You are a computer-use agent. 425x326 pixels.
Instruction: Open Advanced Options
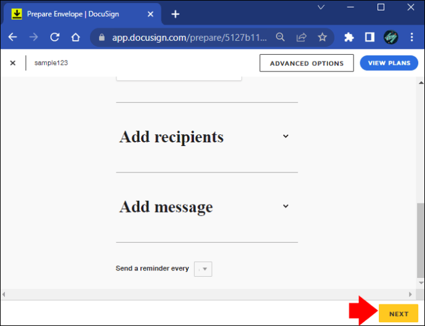click(x=307, y=63)
